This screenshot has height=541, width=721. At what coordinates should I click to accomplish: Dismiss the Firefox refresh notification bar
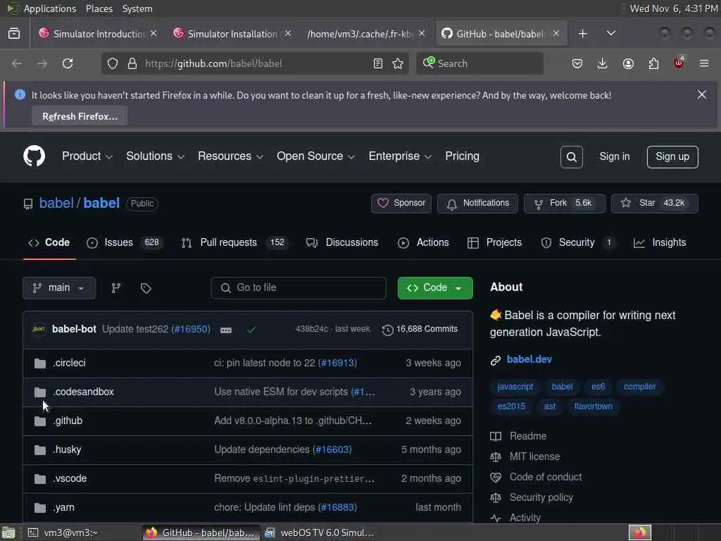(702, 95)
